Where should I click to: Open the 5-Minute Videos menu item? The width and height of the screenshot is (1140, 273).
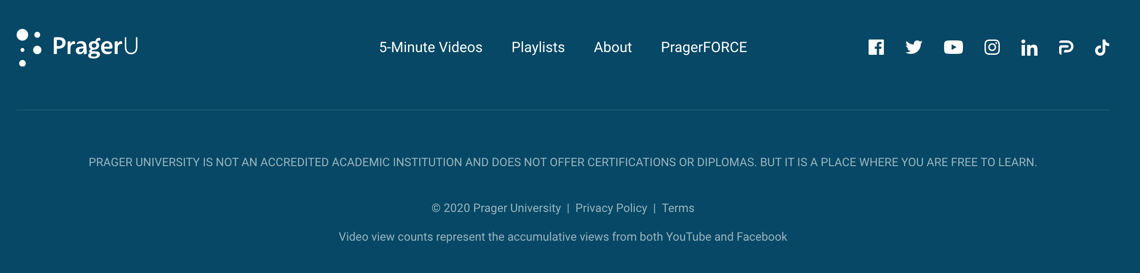coord(430,47)
